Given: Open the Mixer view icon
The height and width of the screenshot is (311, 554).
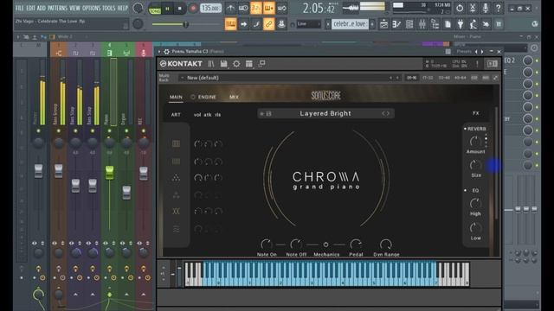Looking at the screenshot, I should [422, 24].
